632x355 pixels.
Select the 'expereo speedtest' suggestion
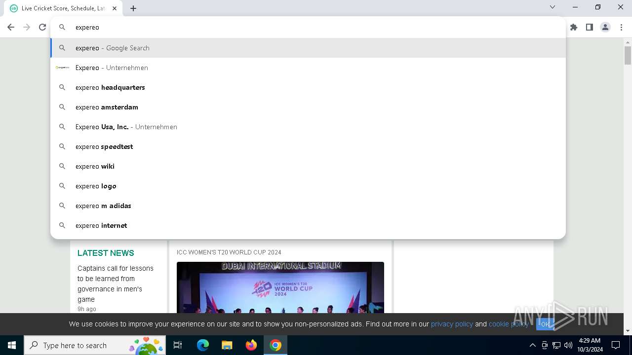[x=308, y=146]
